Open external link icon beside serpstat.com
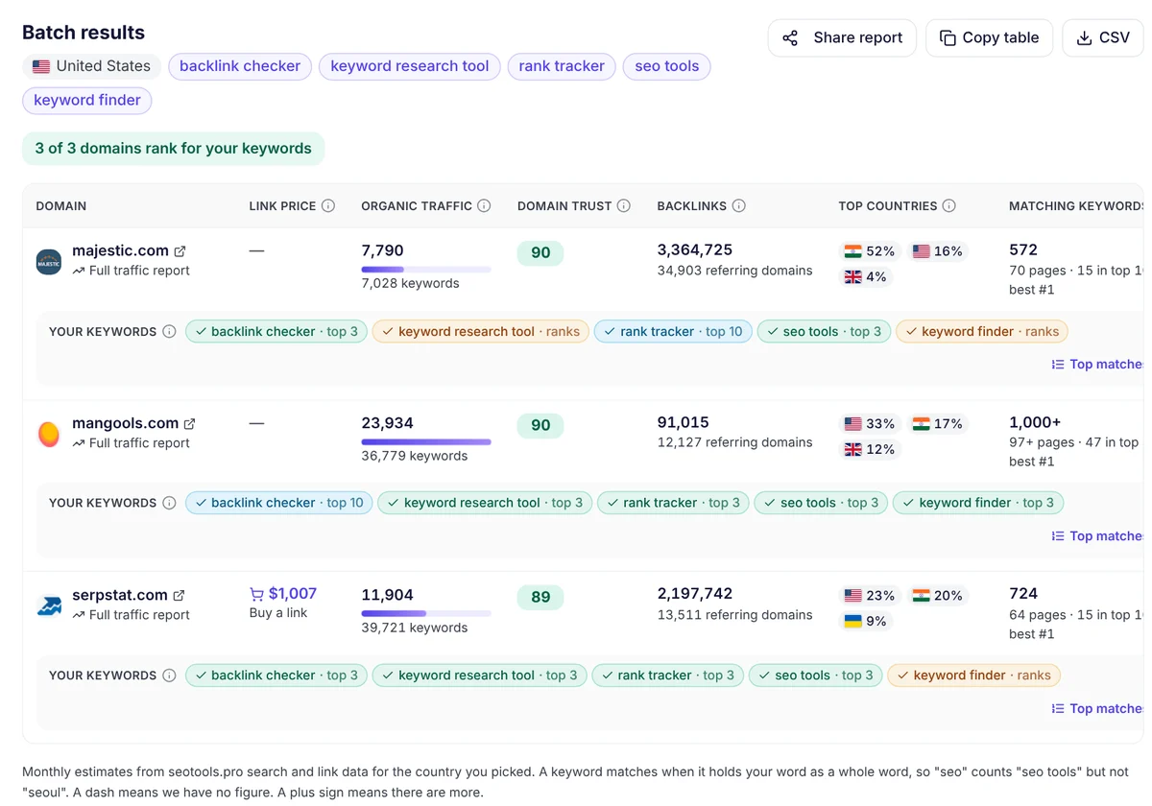Image resolution: width=1152 pixels, height=806 pixels. (x=179, y=596)
